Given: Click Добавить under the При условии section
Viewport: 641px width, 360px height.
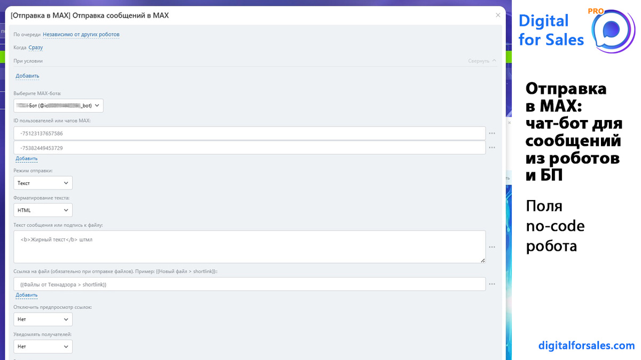Looking at the screenshot, I should 27,76.
